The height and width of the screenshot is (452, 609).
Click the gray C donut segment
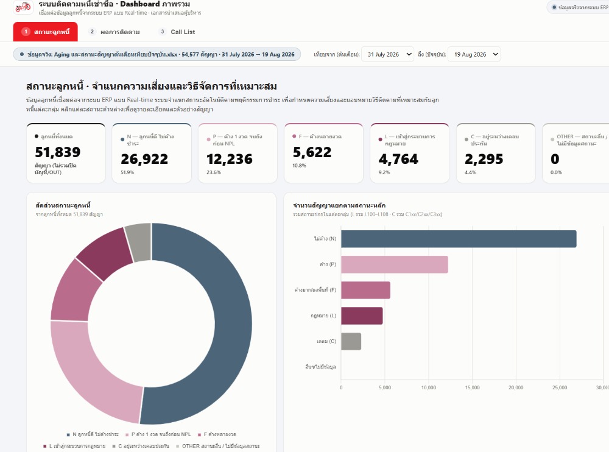click(139, 242)
